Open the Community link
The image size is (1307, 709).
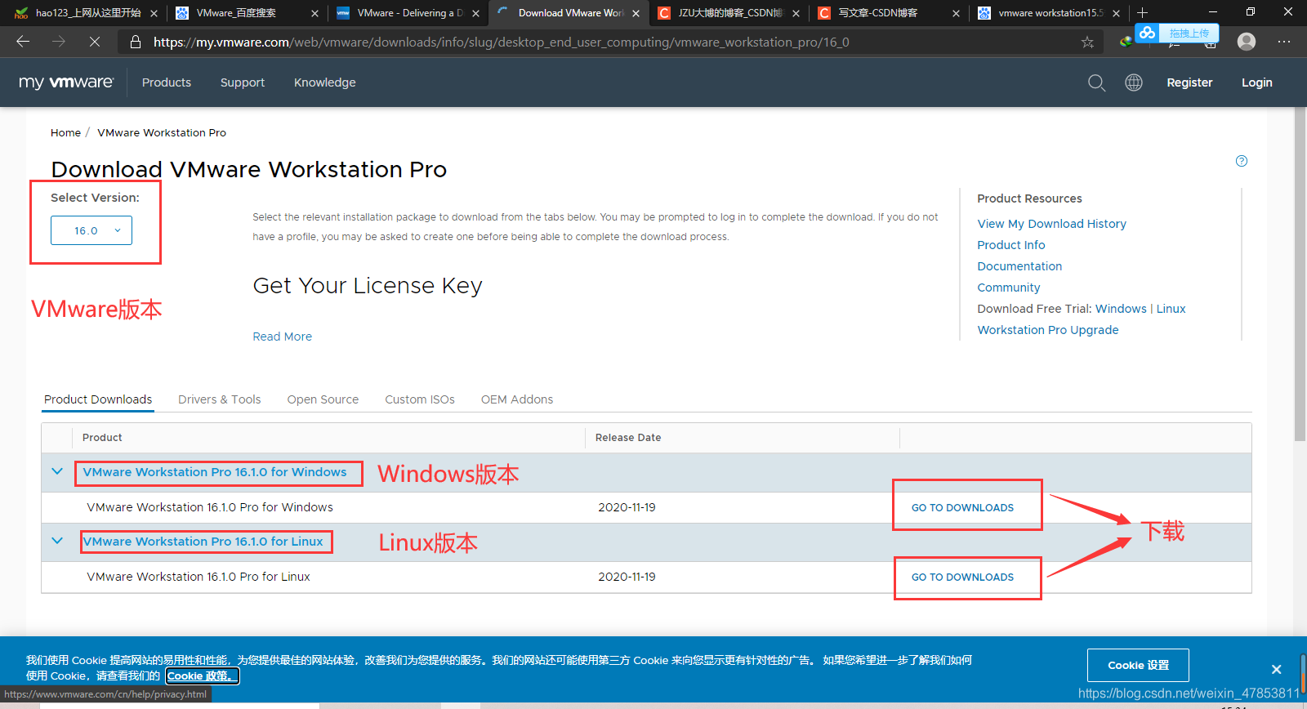tap(1009, 288)
